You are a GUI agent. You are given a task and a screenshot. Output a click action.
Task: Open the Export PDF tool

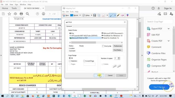point(157,29)
